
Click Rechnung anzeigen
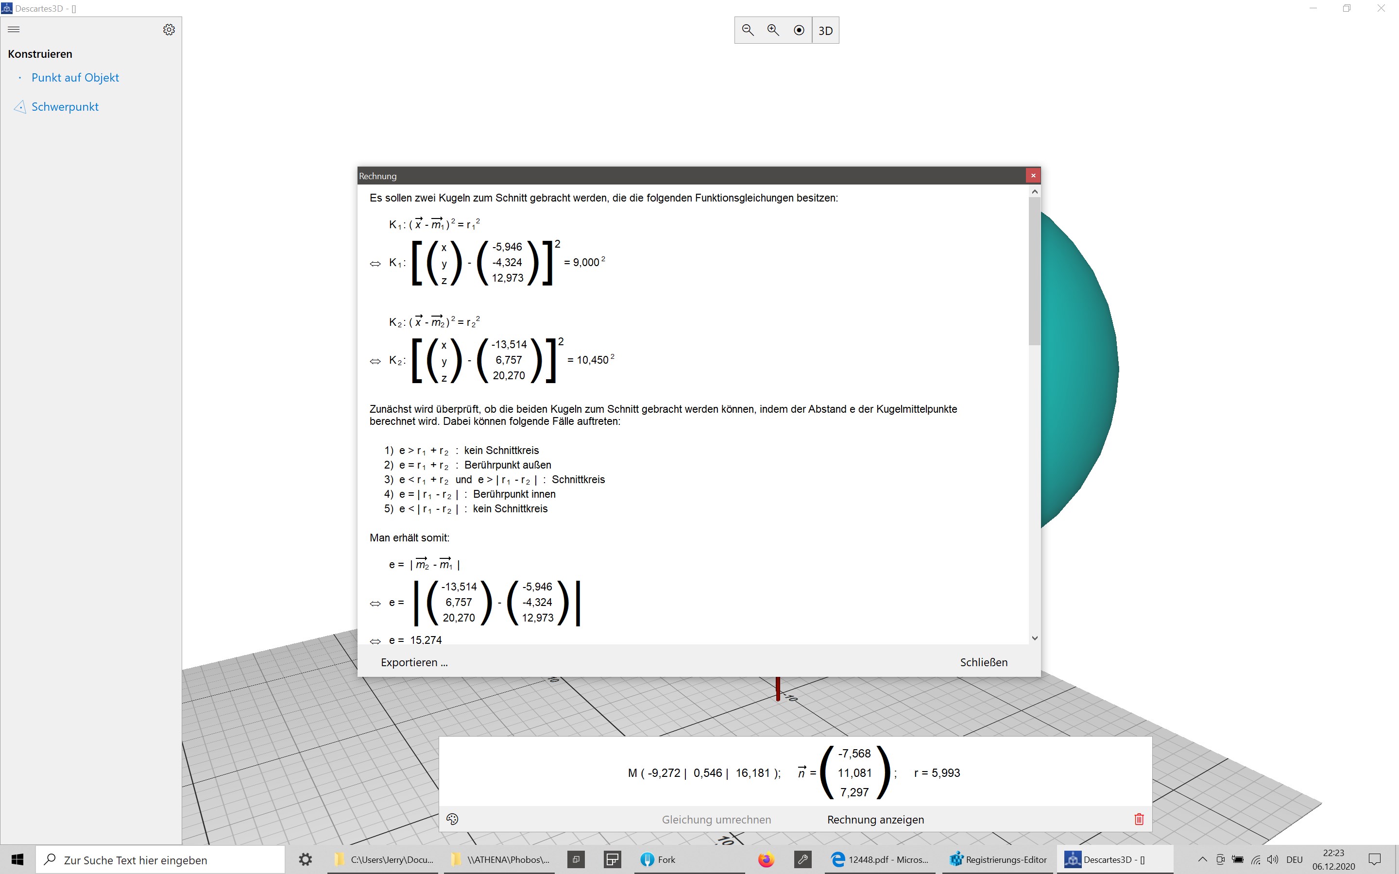point(875,820)
